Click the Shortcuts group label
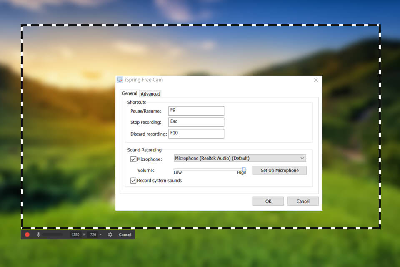The height and width of the screenshot is (267, 400). (137, 102)
